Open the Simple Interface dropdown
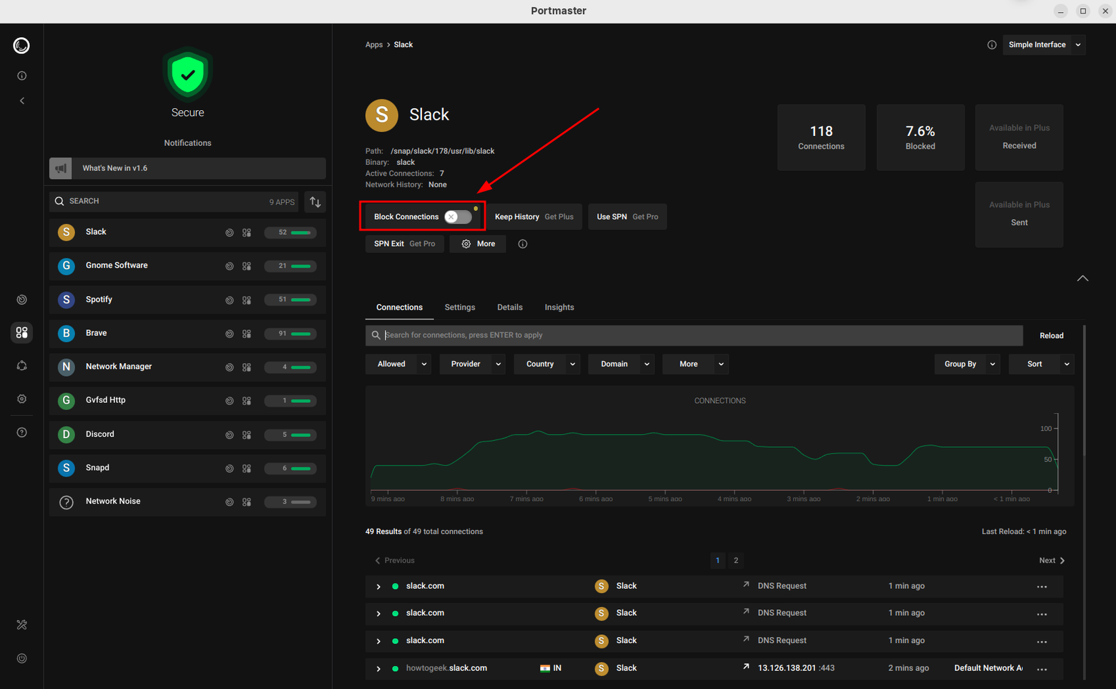The image size is (1116, 689). (x=1044, y=45)
